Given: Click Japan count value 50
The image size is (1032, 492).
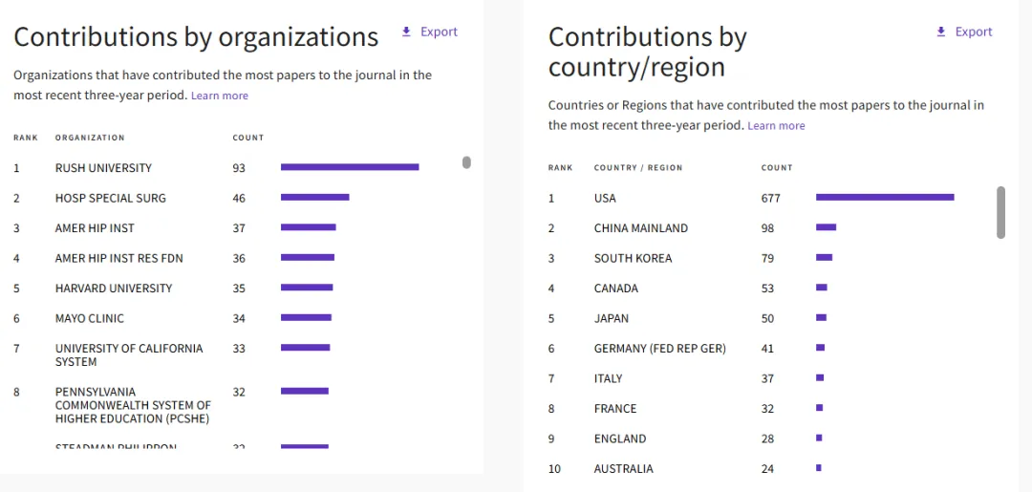Looking at the screenshot, I should pyautogui.click(x=767, y=318).
